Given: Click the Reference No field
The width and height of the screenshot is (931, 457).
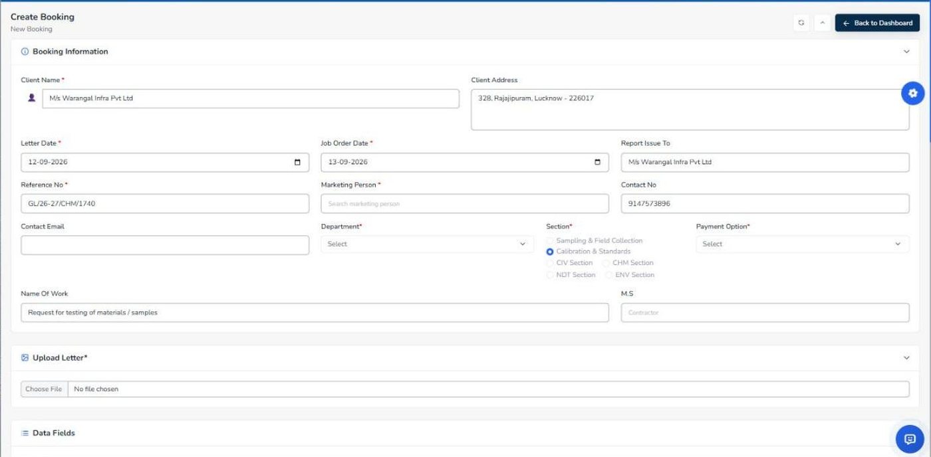Looking at the screenshot, I should (x=165, y=203).
